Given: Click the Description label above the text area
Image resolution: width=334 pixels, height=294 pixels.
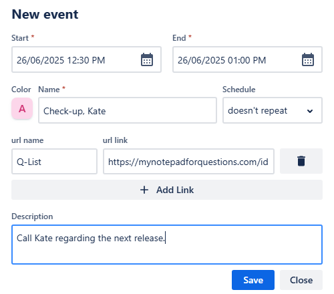Looking at the screenshot, I should pyautogui.click(x=32, y=216).
